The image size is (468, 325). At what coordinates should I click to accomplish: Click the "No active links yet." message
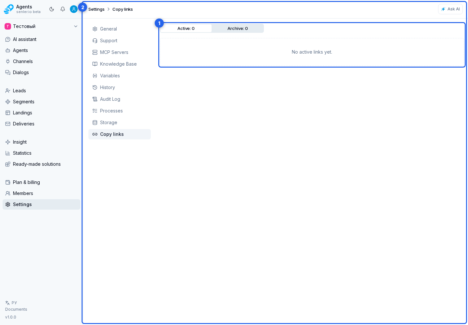(x=312, y=52)
